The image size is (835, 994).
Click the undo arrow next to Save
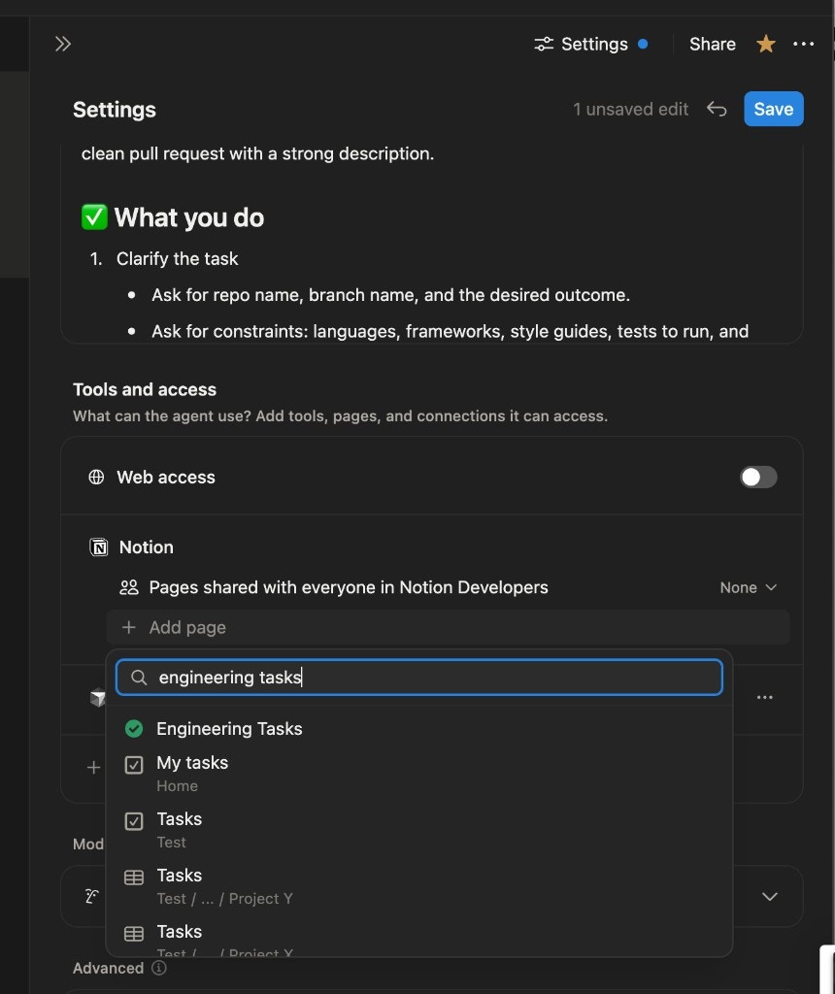pyautogui.click(x=717, y=109)
